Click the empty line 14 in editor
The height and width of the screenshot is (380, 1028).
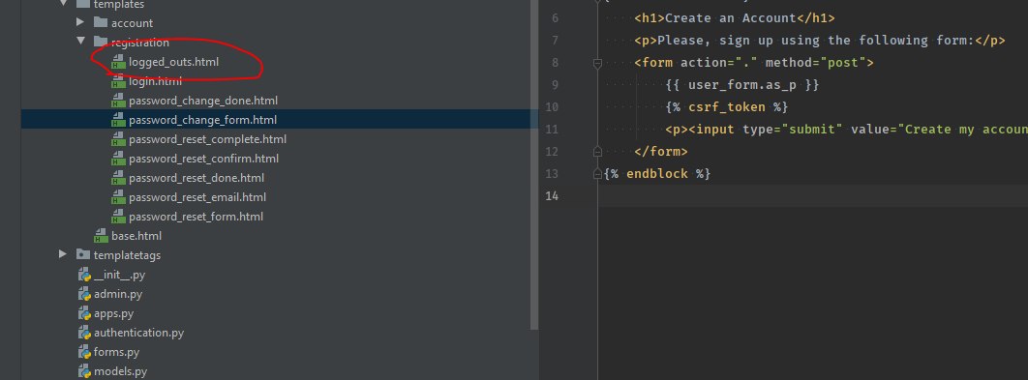pos(813,196)
